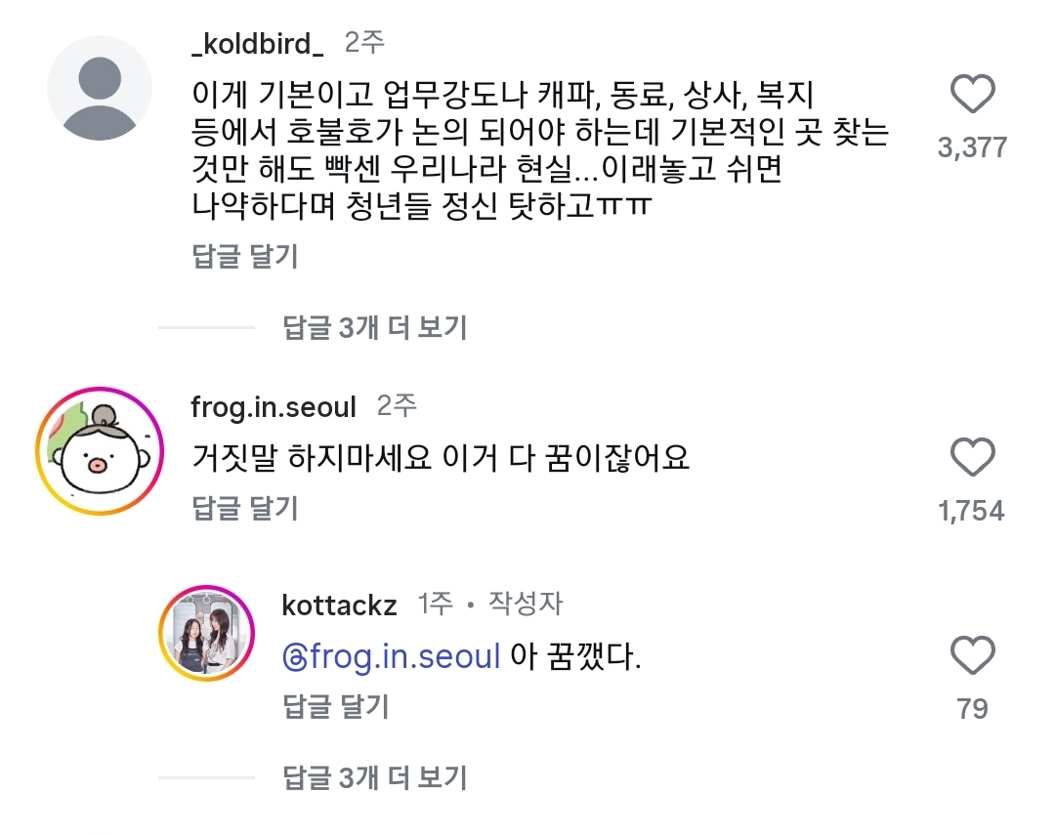Open the kottackz username link
Image resolution: width=1055 pixels, height=835 pixels.
pyautogui.click(x=339, y=605)
